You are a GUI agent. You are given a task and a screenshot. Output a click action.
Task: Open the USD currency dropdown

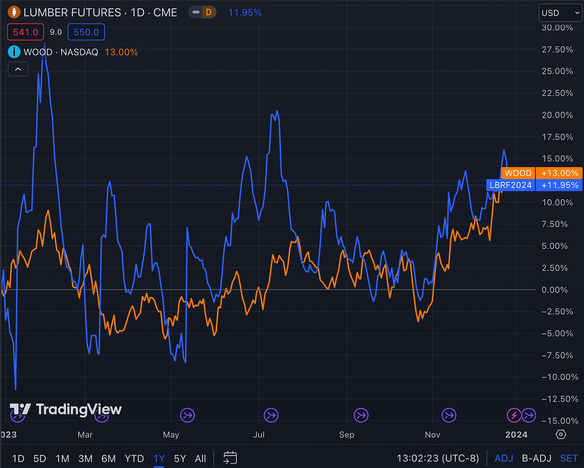560,13
